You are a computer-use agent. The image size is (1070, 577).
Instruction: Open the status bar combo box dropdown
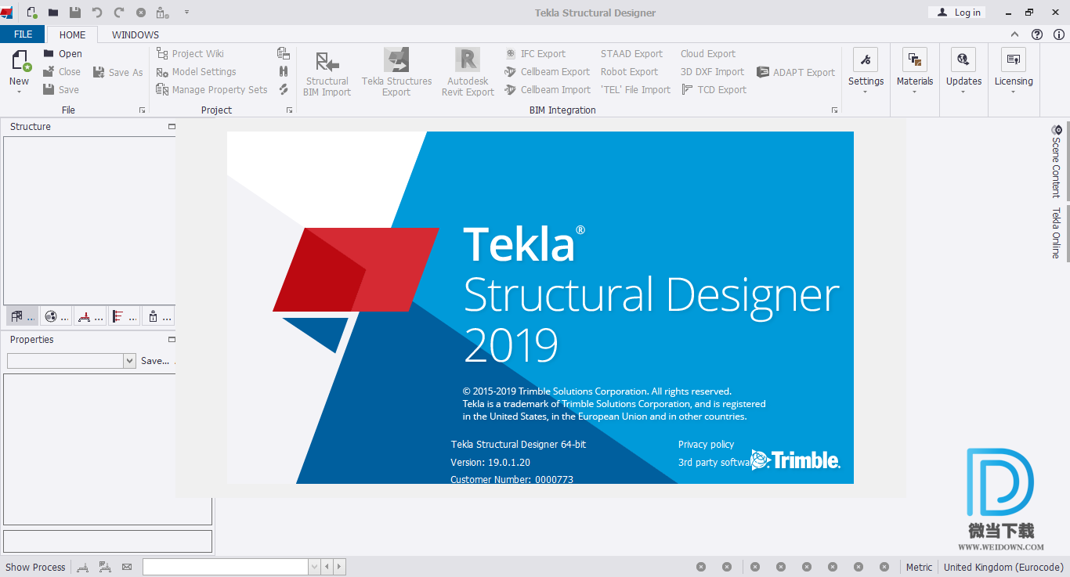[314, 567]
